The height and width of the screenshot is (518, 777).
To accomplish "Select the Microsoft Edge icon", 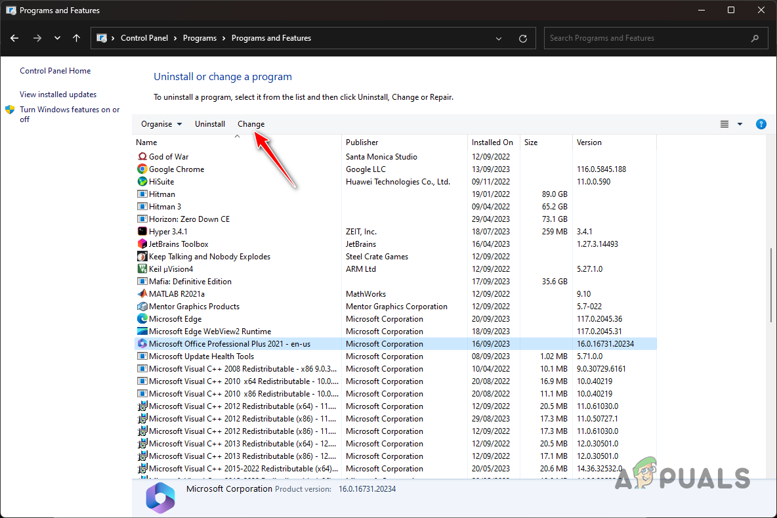I will pyautogui.click(x=142, y=318).
